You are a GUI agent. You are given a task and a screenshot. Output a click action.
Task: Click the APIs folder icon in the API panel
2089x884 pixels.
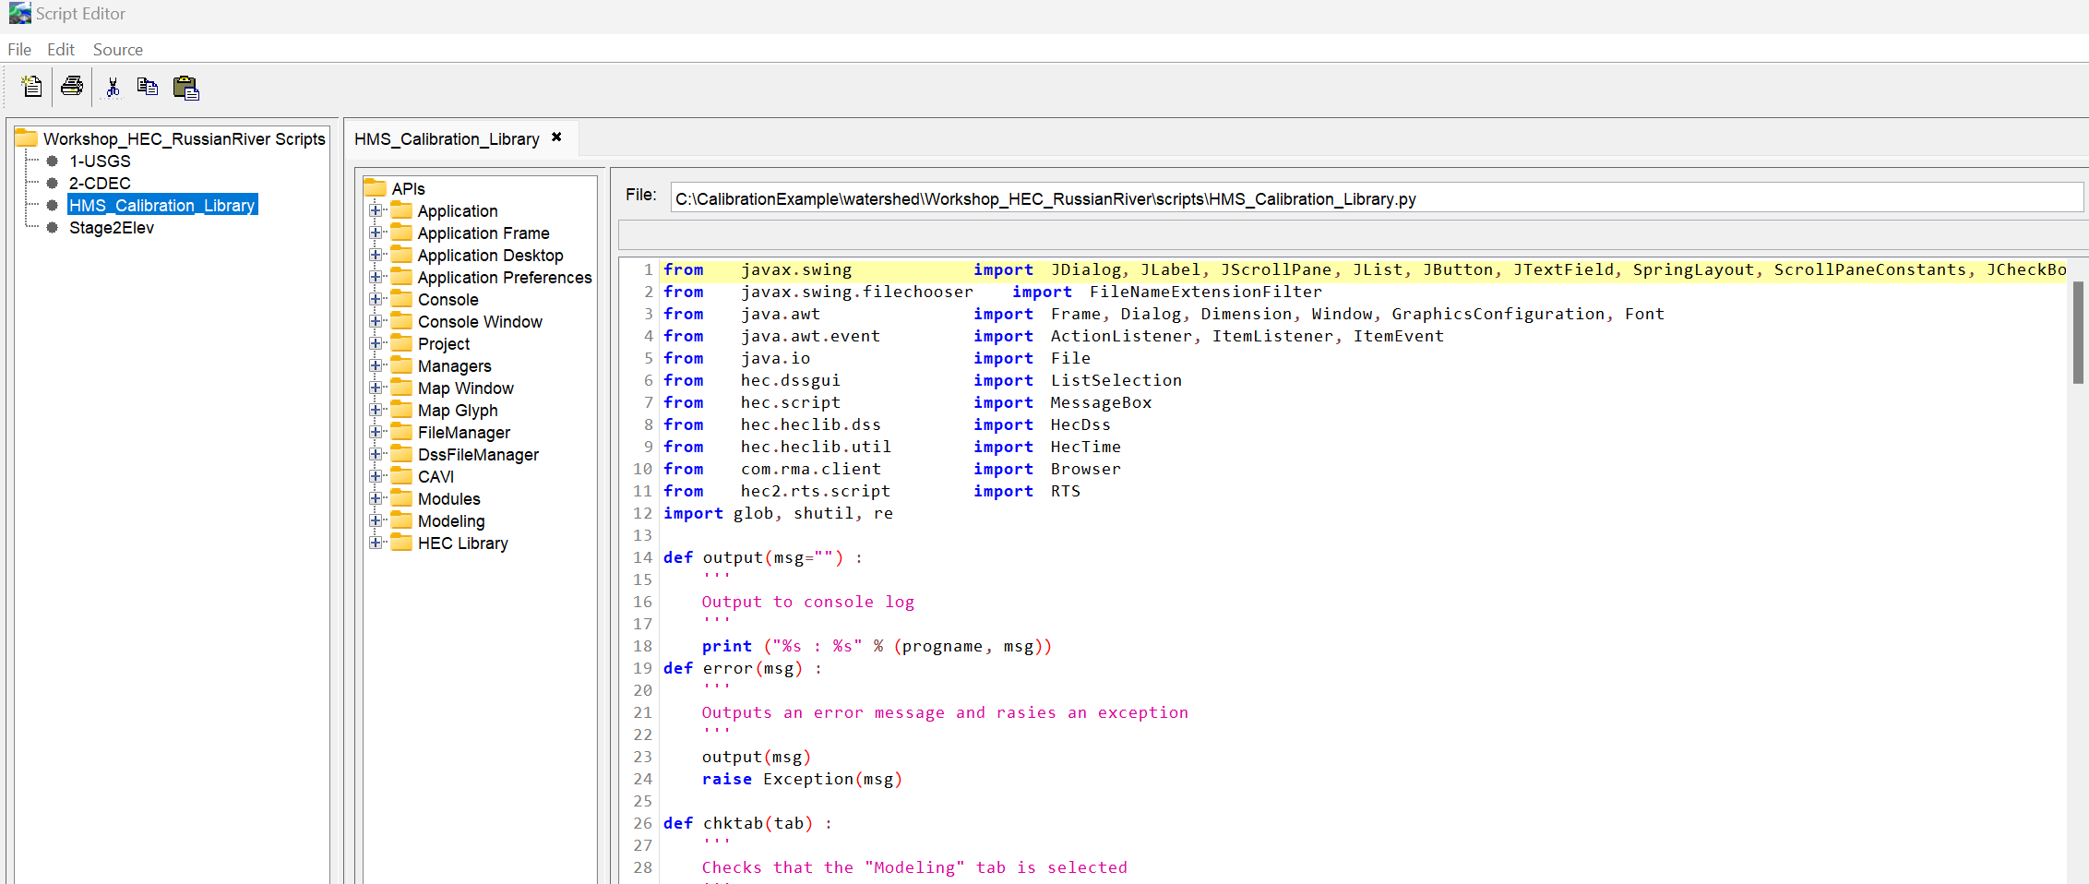coord(375,187)
